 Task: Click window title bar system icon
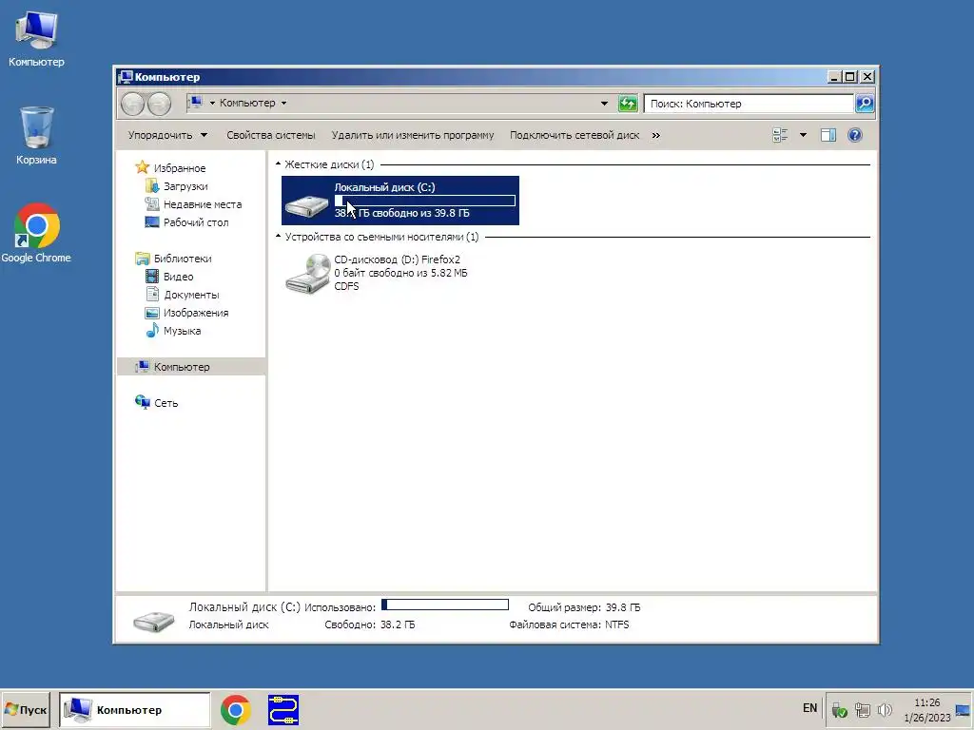[127, 77]
